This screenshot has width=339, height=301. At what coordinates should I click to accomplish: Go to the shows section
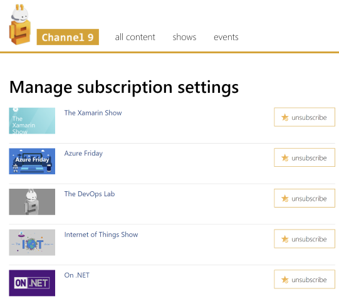tap(184, 37)
